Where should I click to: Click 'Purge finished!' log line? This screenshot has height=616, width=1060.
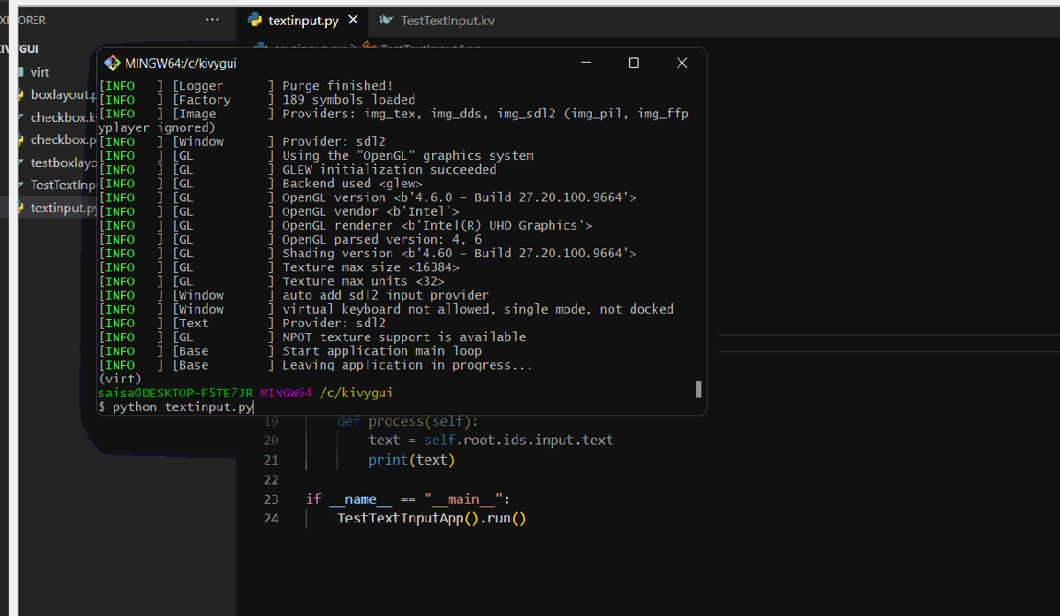click(x=337, y=86)
